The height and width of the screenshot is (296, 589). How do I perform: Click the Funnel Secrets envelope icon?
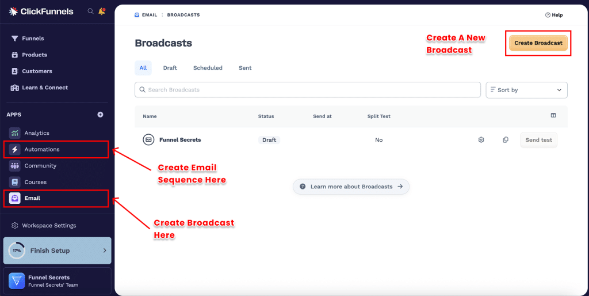[x=148, y=139]
